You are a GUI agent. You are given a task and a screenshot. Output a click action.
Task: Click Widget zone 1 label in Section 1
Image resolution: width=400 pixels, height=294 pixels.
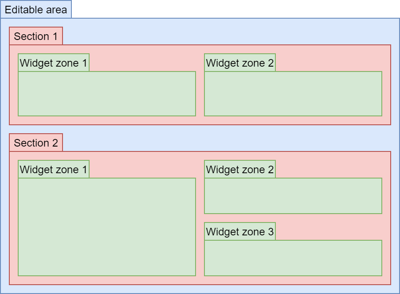pyautogui.click(x=54, y=63)
